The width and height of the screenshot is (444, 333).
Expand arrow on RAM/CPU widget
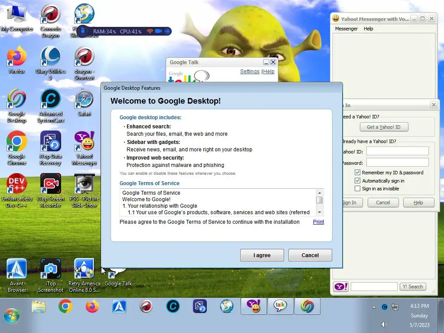(x=167, y=31)
